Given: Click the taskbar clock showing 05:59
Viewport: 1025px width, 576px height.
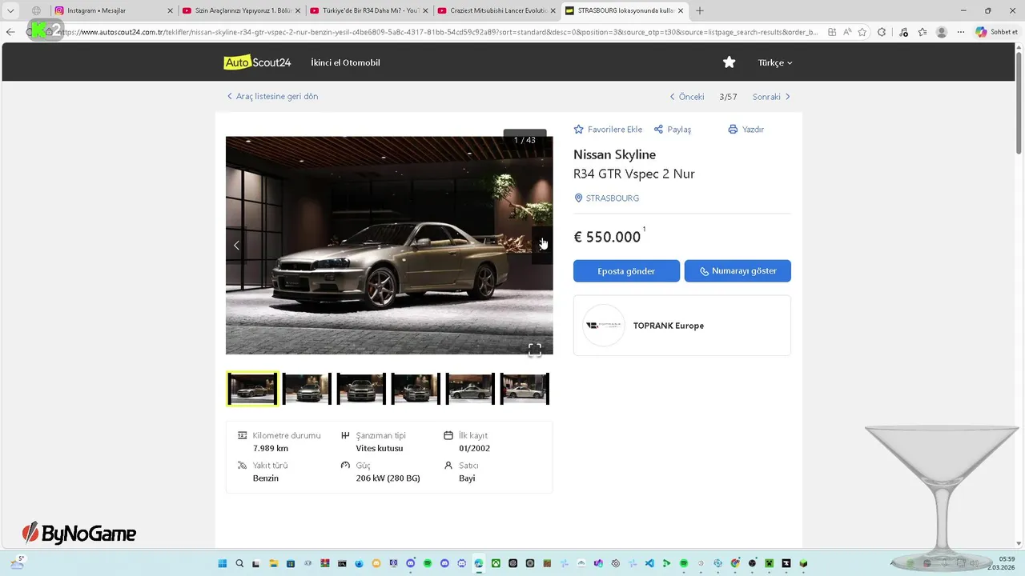Looking at the screenshot, I should [x=1007, y=558].
